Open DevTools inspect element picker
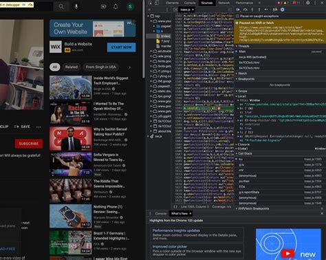Screen dimensions: 326x260 (x=150, y=3)
